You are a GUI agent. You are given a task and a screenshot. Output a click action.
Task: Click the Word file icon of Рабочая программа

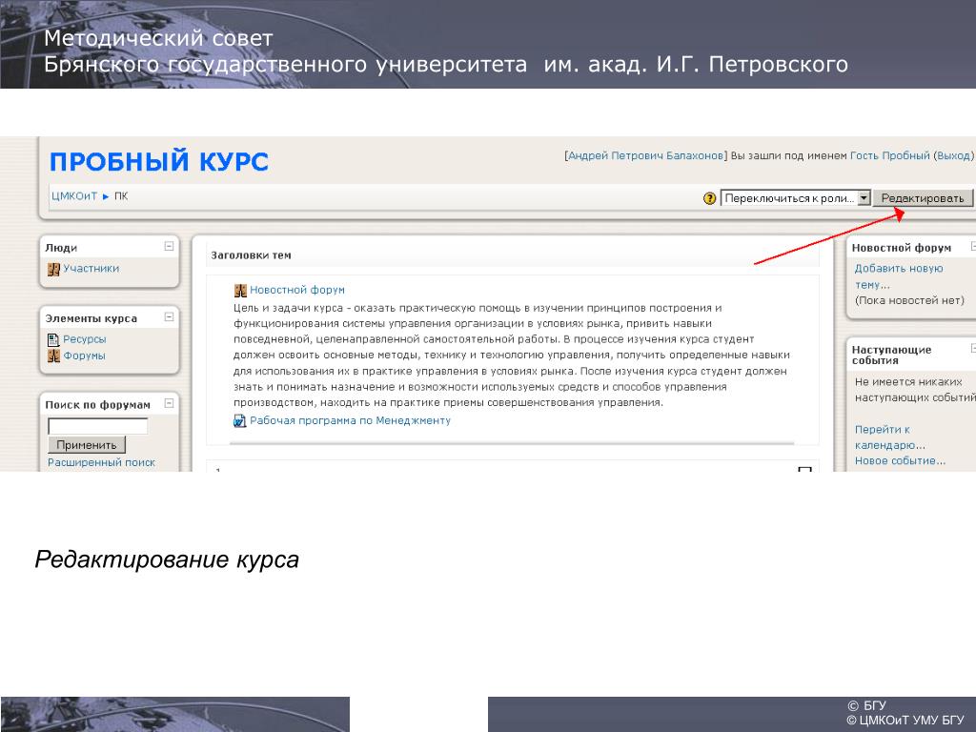pyautogui.click(x=239, y=421)
